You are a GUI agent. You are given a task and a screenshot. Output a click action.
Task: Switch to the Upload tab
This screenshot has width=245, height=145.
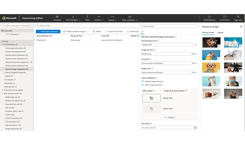(x=220, y=33)
